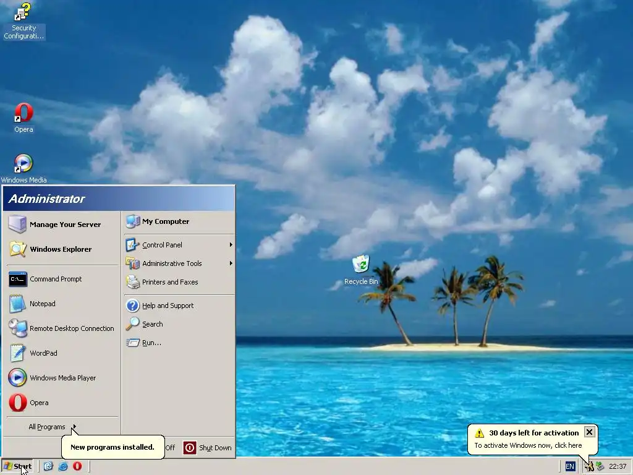The height and width of the screenshot is (475, 633).
Task: Click the WordPad label text
Action: [x=43, y=353]
